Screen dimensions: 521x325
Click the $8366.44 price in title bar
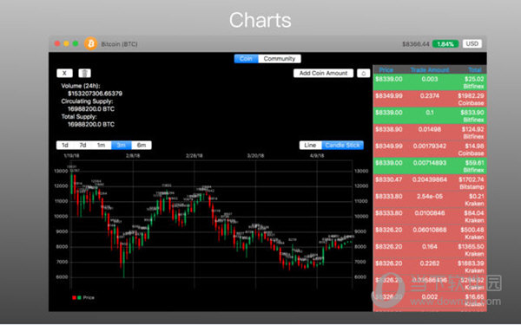tap(416, 44)
